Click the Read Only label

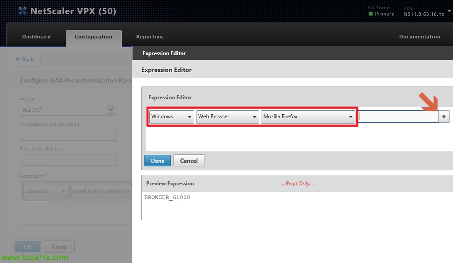(x=297, y=184)
